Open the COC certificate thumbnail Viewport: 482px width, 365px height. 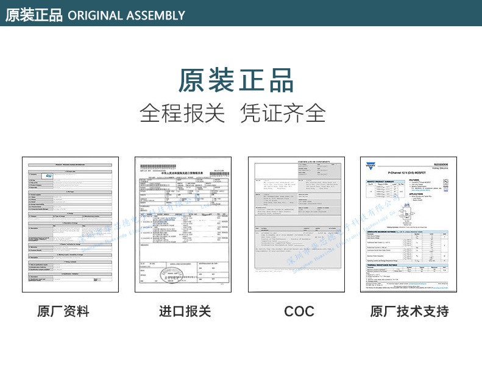tap(297, 224)
